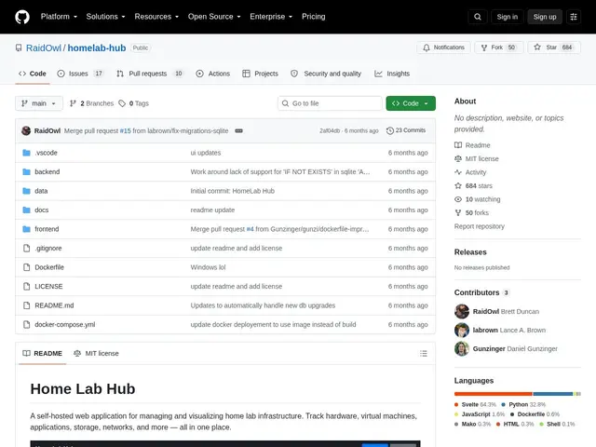596x447 pixels.
Task: Open the docs folder
Action: click(x=41, y=210)
